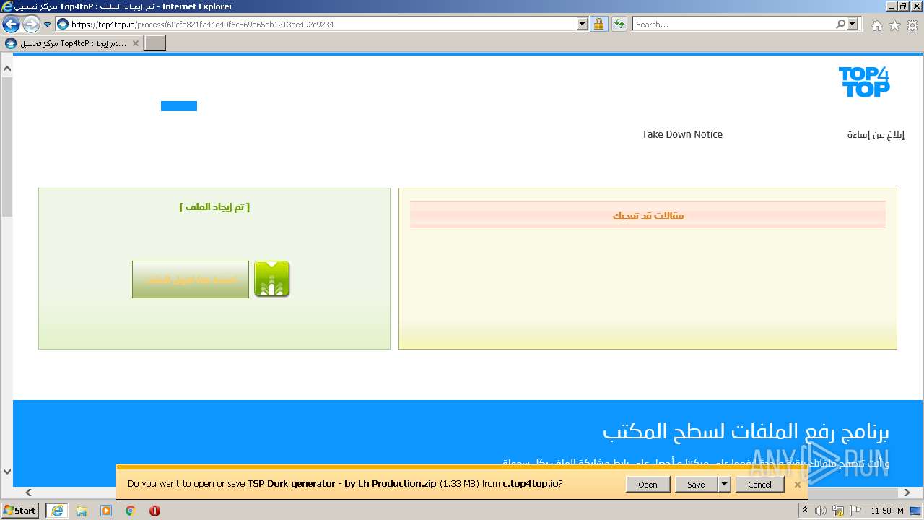Click vertical scrollbar up arrow

[7, 69]
